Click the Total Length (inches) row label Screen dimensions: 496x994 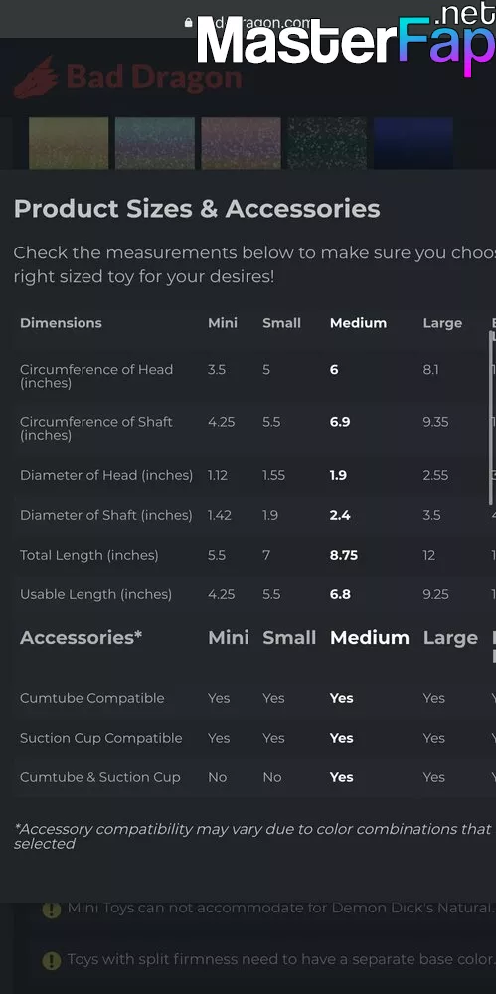(88, 556)
